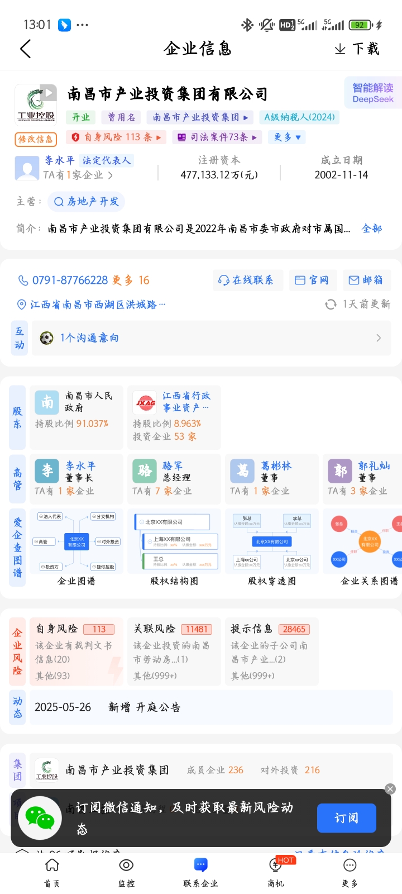
Task: Refresh data via 1天前更新 icon
Action: click(x=331, y=304)
